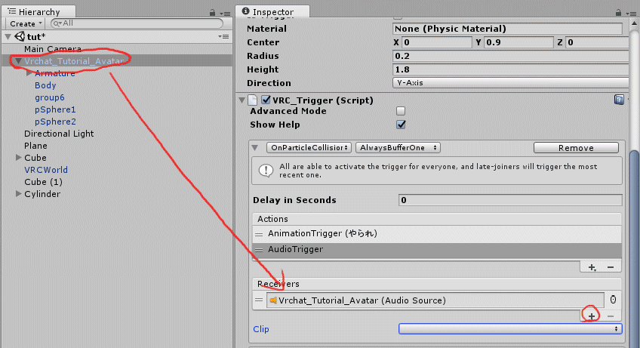Click the audio speaker icon in receiver
640x348 pixels.
[273, 300]
